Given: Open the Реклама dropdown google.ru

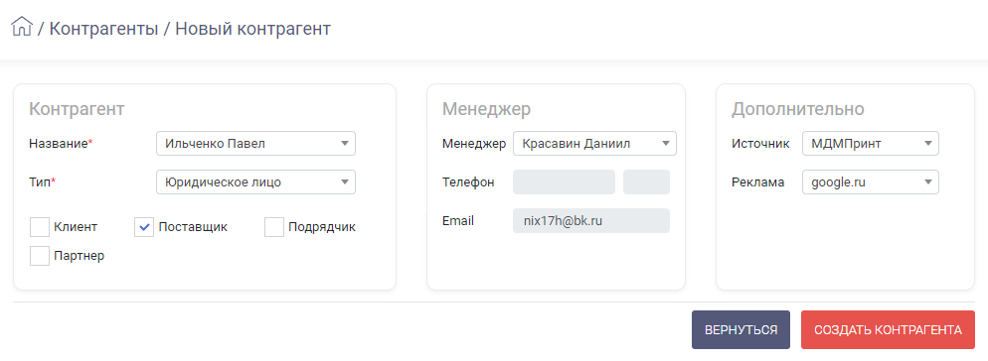Looking at the screenshot, I should click(870, 182).
